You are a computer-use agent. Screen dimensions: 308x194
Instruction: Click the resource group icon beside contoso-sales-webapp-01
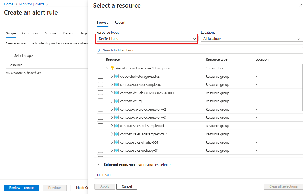coord(116,150)
